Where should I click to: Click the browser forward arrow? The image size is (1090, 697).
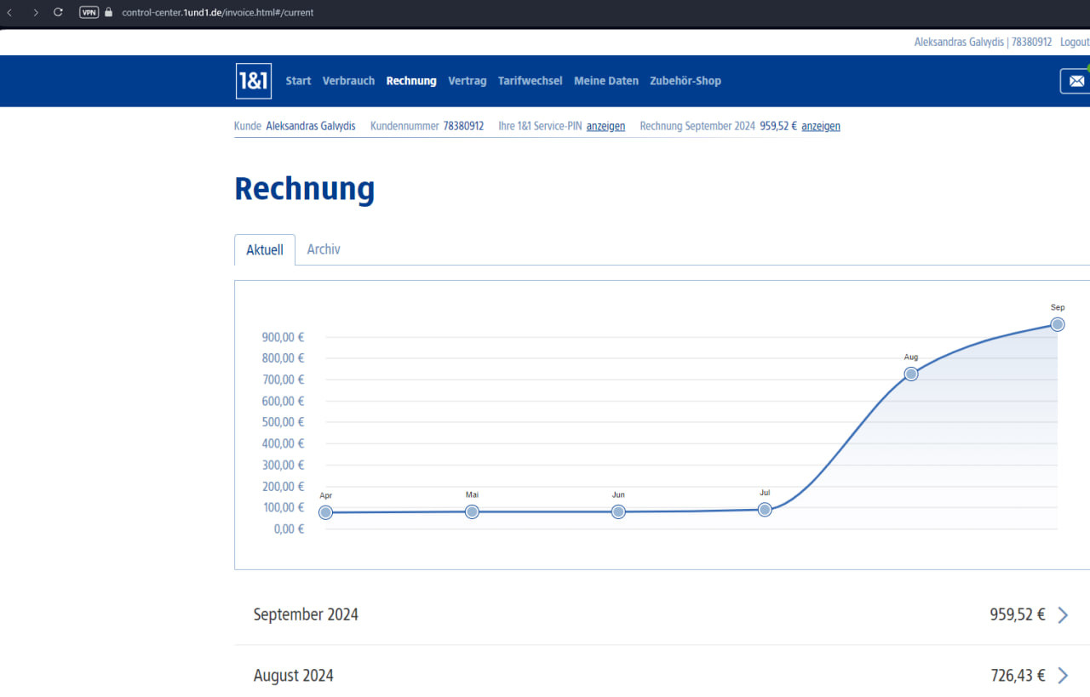pos(35,13)
